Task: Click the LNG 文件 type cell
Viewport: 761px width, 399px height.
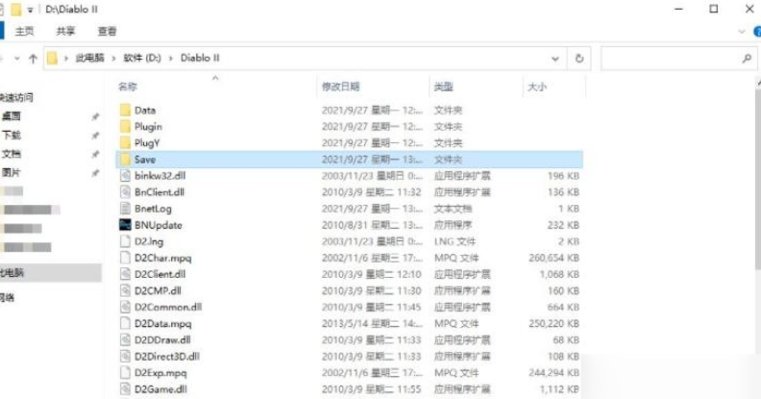Action: [x=454, y=241]
